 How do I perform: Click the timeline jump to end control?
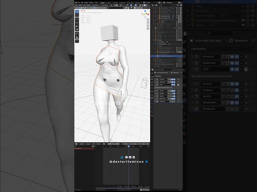click(x=119, y=144)
